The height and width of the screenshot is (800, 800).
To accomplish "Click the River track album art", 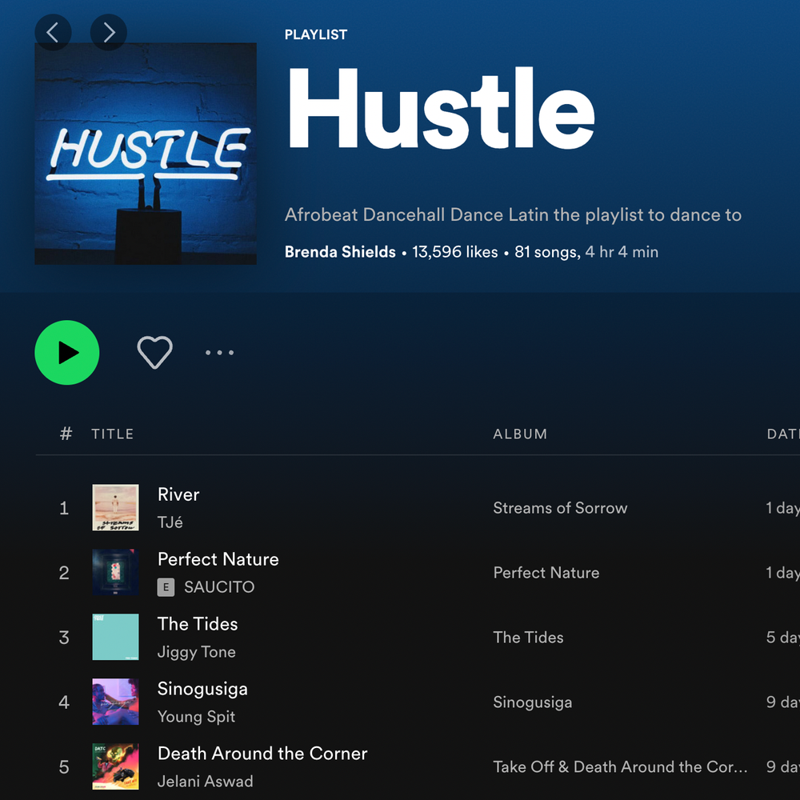I will point(115,508).
